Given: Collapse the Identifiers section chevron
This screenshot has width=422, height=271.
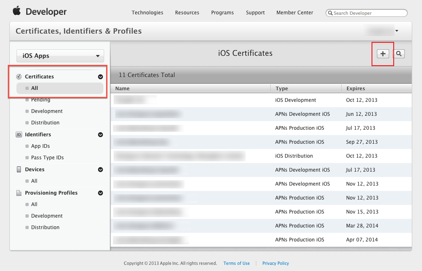Looking at the screenshot, I should click(x=100, y=135).
